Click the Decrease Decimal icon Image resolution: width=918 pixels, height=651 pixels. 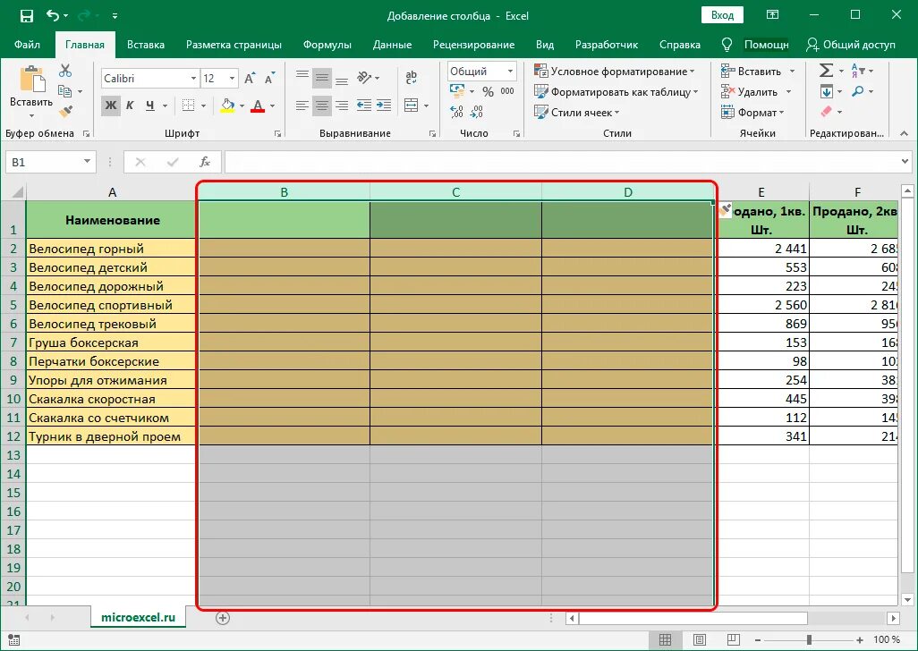pyautogui.click(x=477, y=111)
